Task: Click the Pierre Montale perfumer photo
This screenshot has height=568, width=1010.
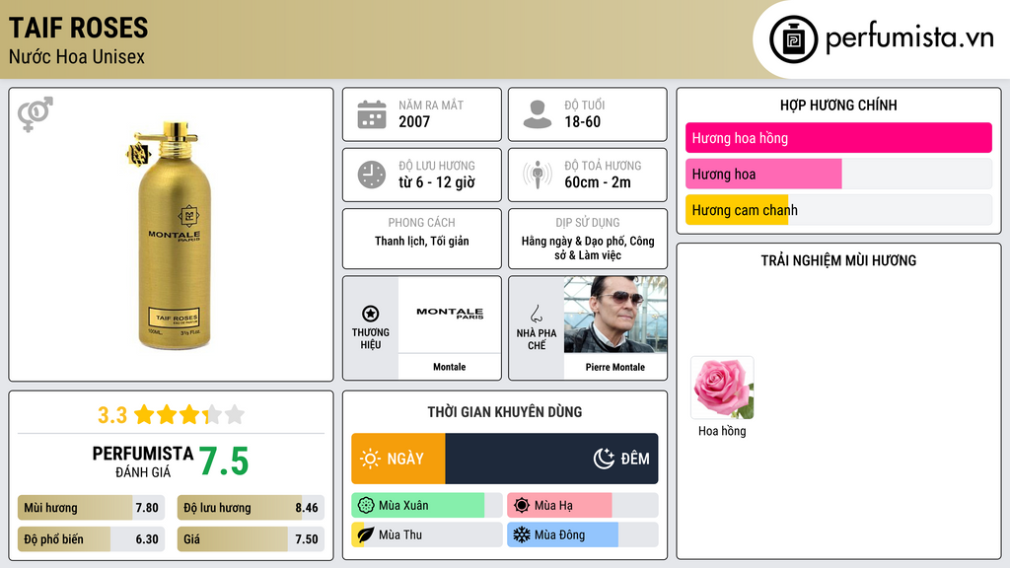Action: coord(615,316)
